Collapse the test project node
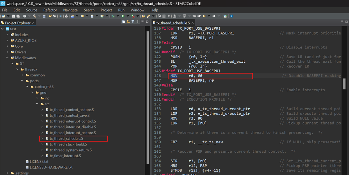 click(2, 29)
